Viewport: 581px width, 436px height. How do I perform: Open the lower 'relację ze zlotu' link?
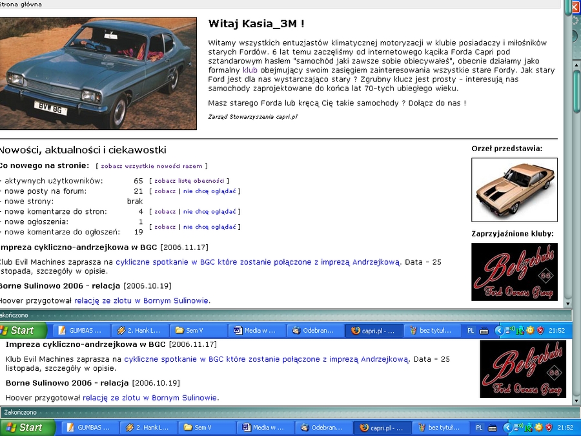pyautogui.click(x=150, y=398)
